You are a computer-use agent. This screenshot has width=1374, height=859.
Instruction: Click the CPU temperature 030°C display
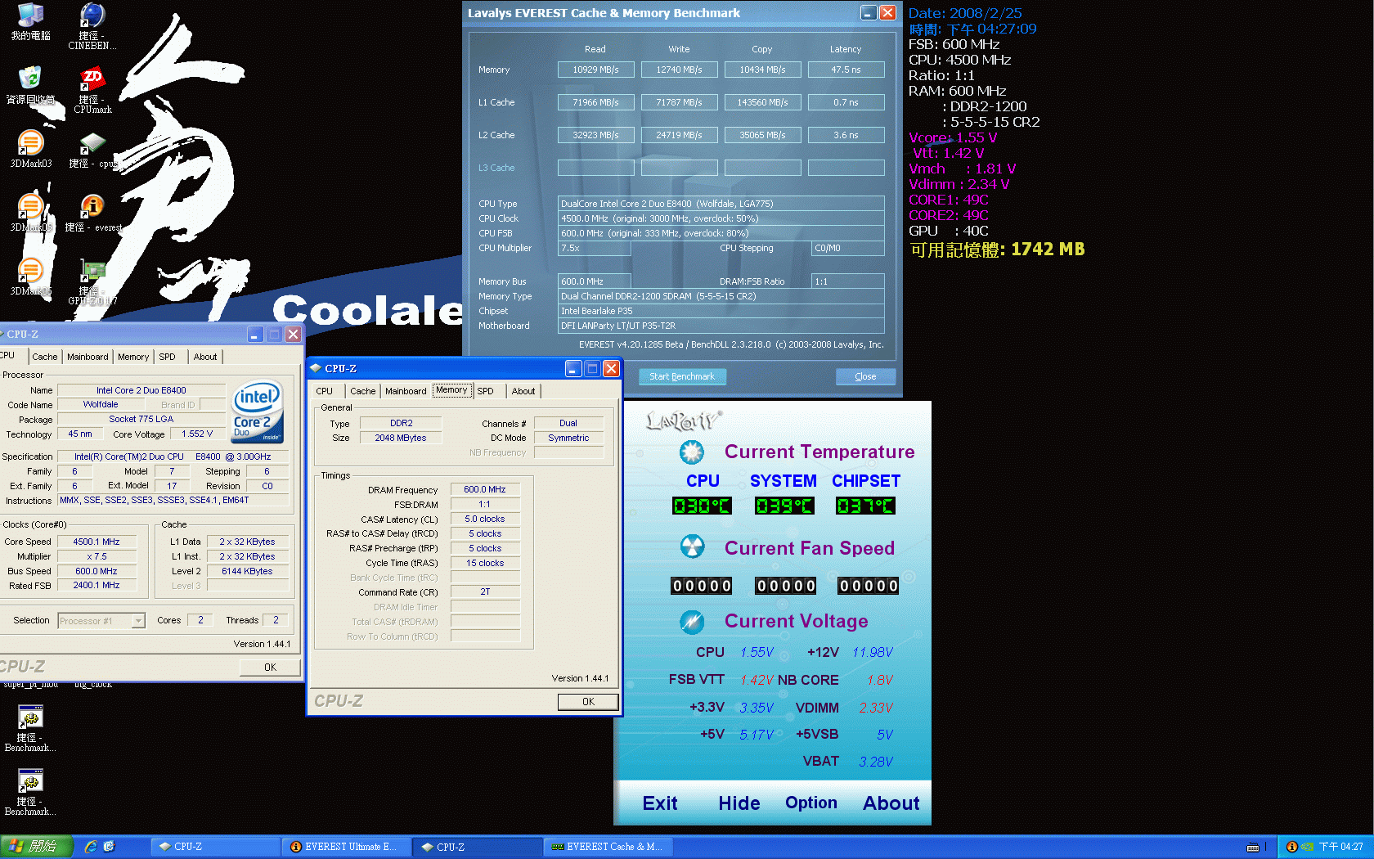702,506
